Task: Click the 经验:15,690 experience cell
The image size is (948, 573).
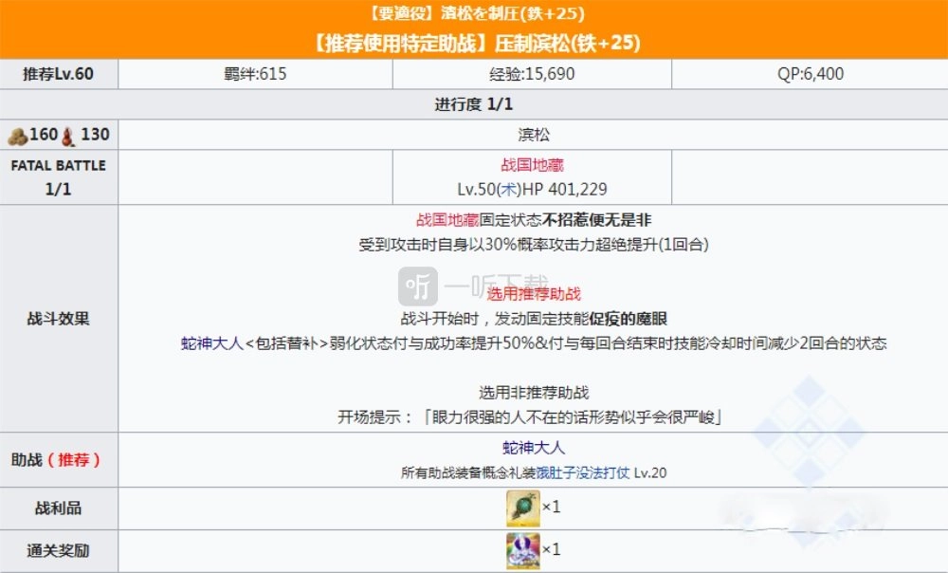Action: [533, 74]
